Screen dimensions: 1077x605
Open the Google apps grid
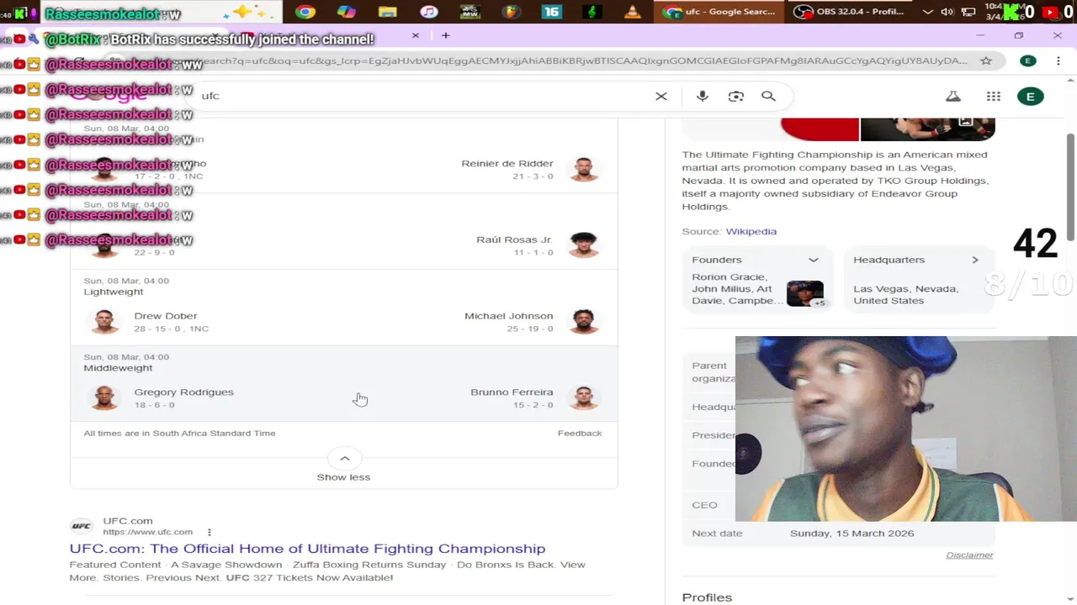(994, 96)
